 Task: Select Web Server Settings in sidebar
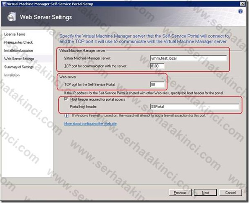(x=19, y=59)
